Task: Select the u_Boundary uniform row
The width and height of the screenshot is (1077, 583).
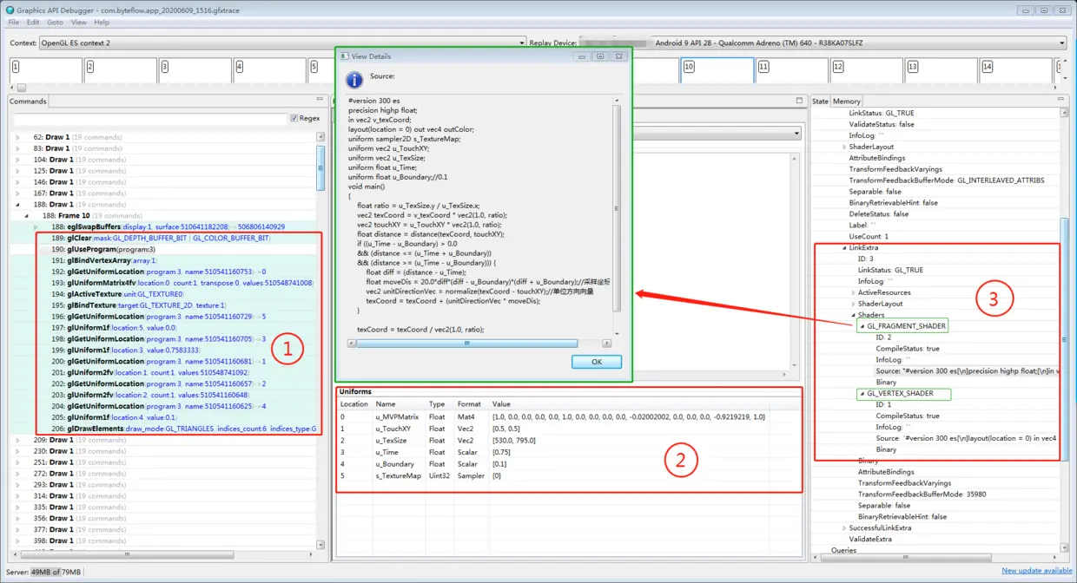Action: [x=570, y=464]
